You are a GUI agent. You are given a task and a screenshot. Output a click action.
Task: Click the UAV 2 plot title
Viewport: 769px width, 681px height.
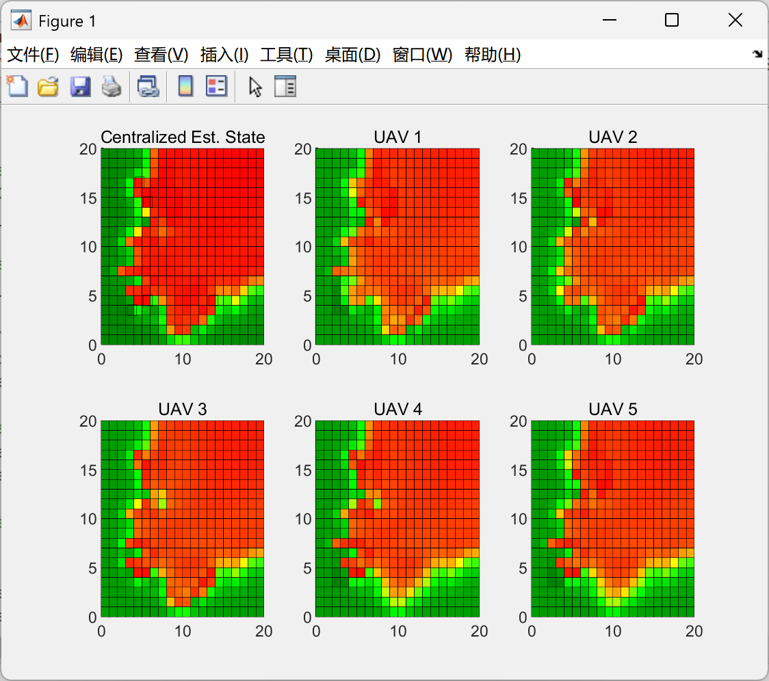(x=612, y=137)
